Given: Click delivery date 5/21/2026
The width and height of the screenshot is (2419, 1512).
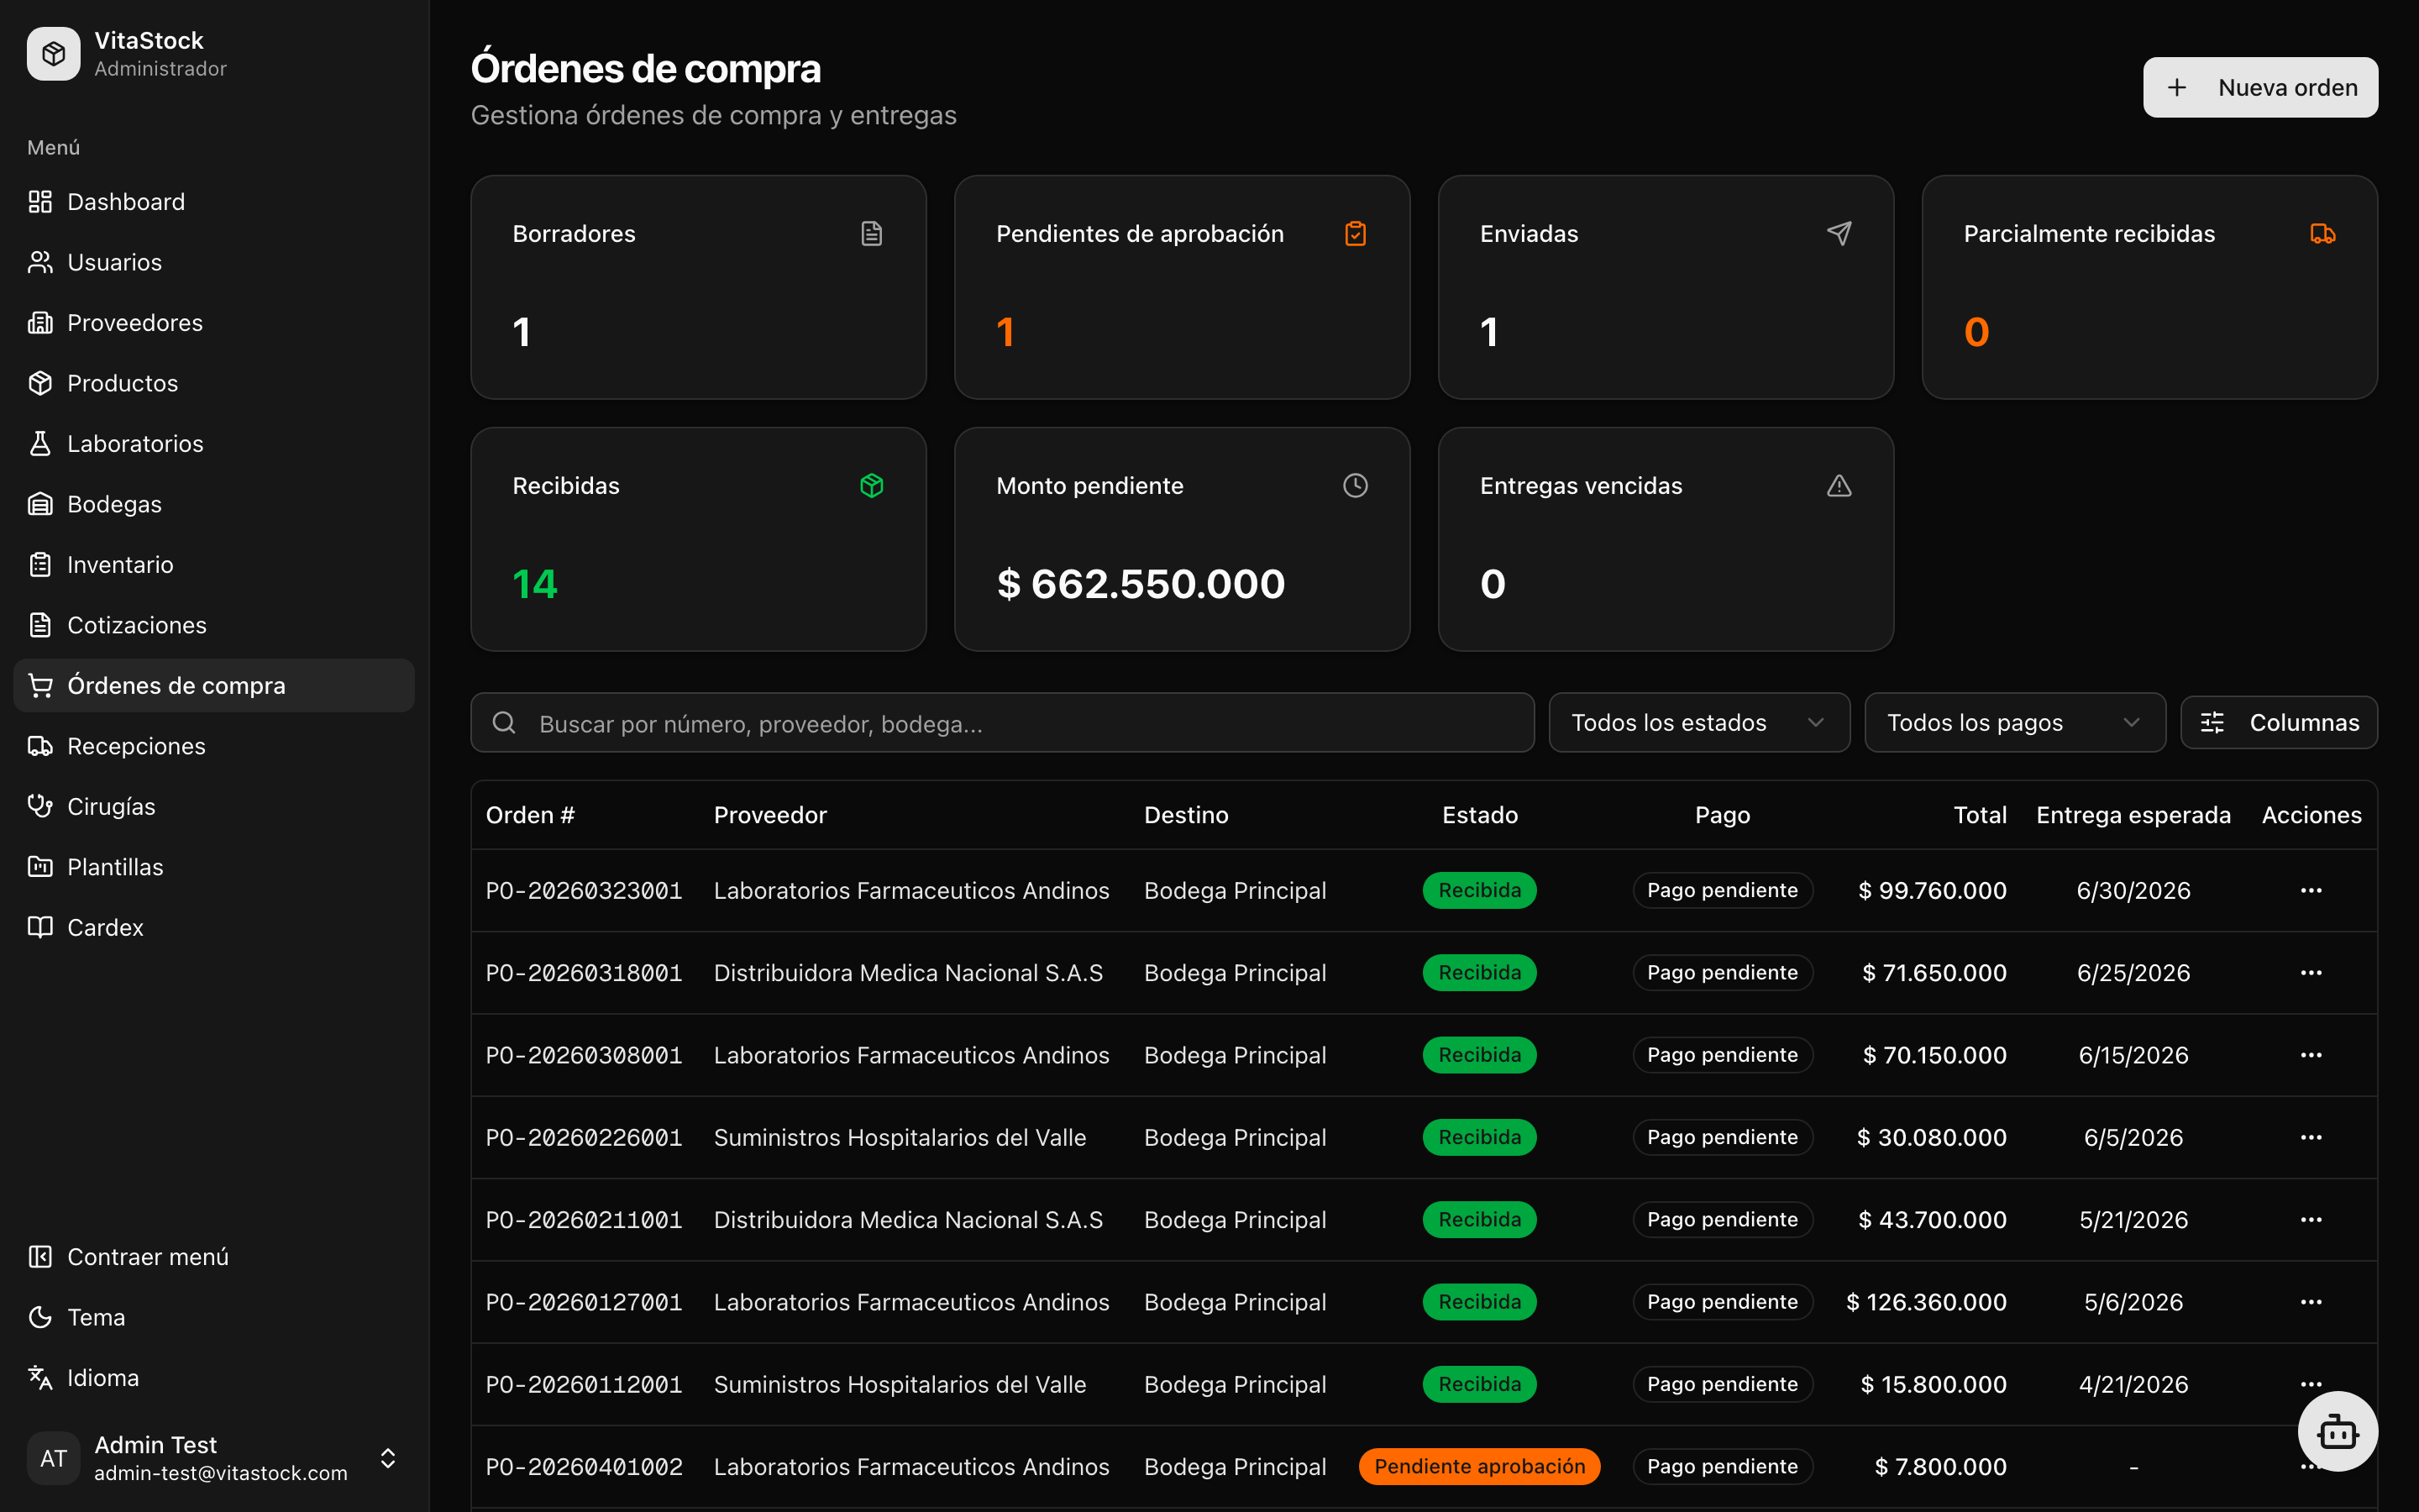Looking at the screenshot, I should click(x=2133, y=1219).
